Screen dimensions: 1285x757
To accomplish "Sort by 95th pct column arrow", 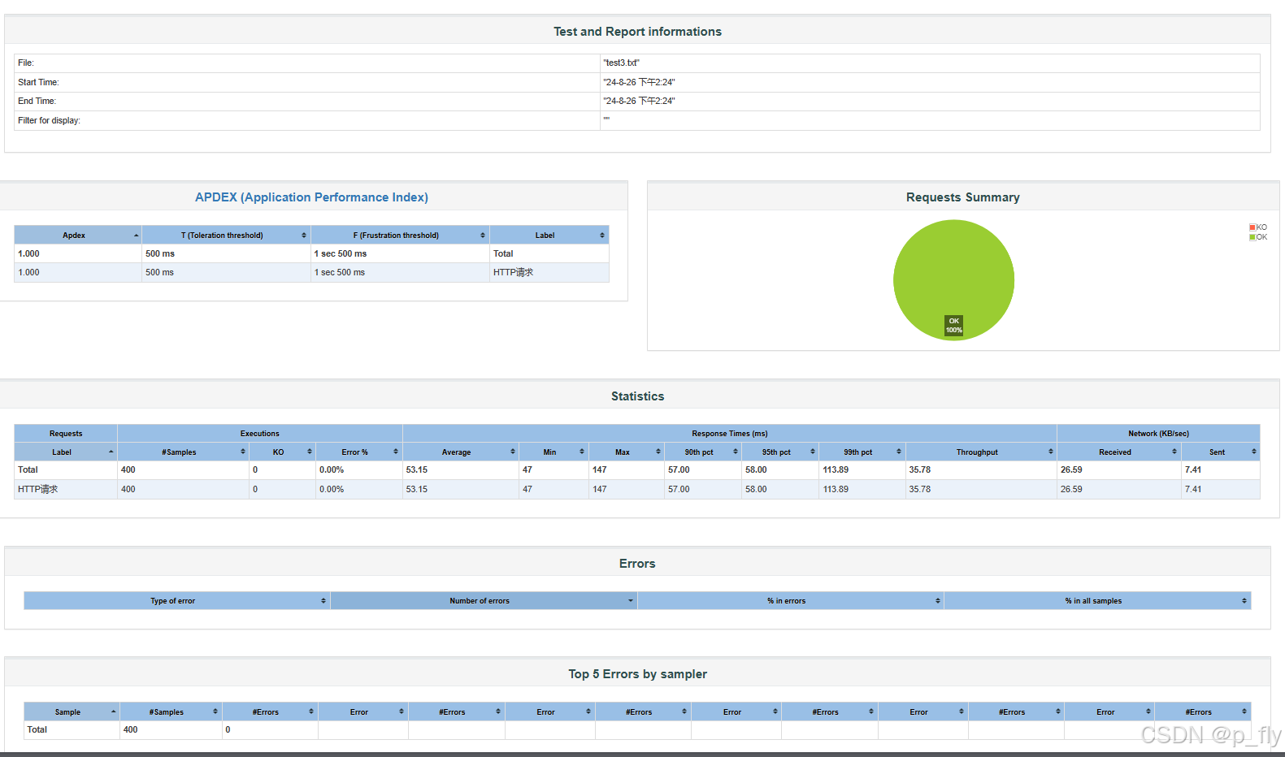I will pyautogui.click(x=812, y=452).
